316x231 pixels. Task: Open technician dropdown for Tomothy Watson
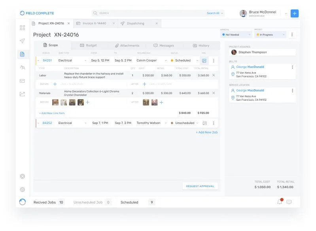click(166, 123)
